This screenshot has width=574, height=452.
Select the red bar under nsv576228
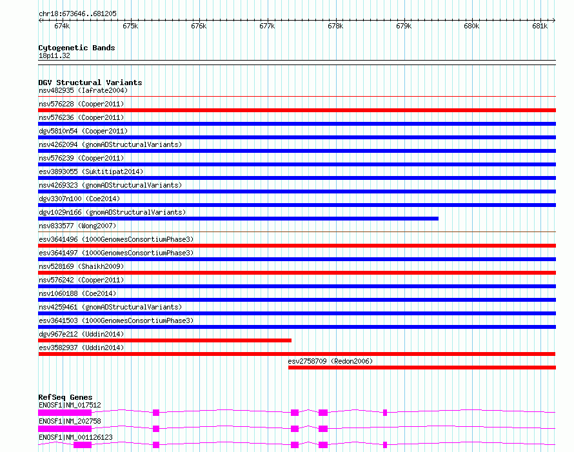pyautogui.click(x=297, y=110)
